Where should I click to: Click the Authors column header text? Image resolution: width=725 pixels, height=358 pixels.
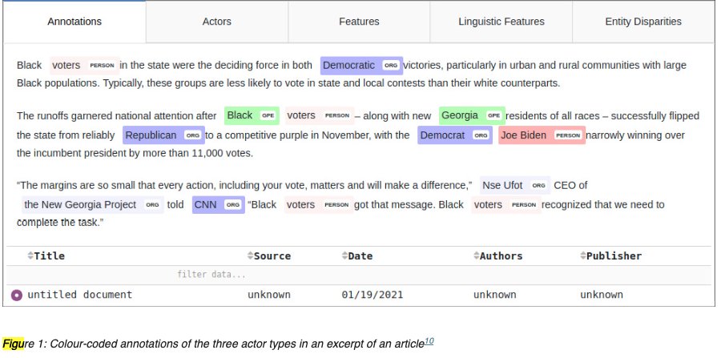click(x=501, y=255)
